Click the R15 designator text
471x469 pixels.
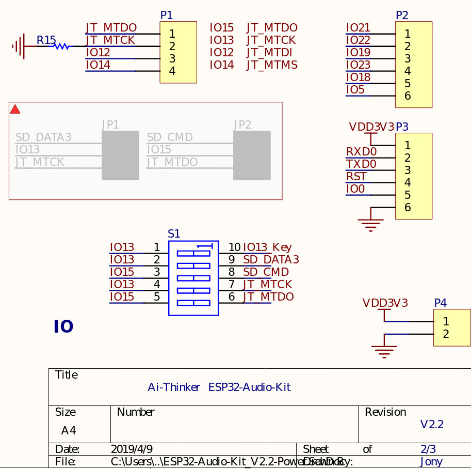[x=46, y=40]
